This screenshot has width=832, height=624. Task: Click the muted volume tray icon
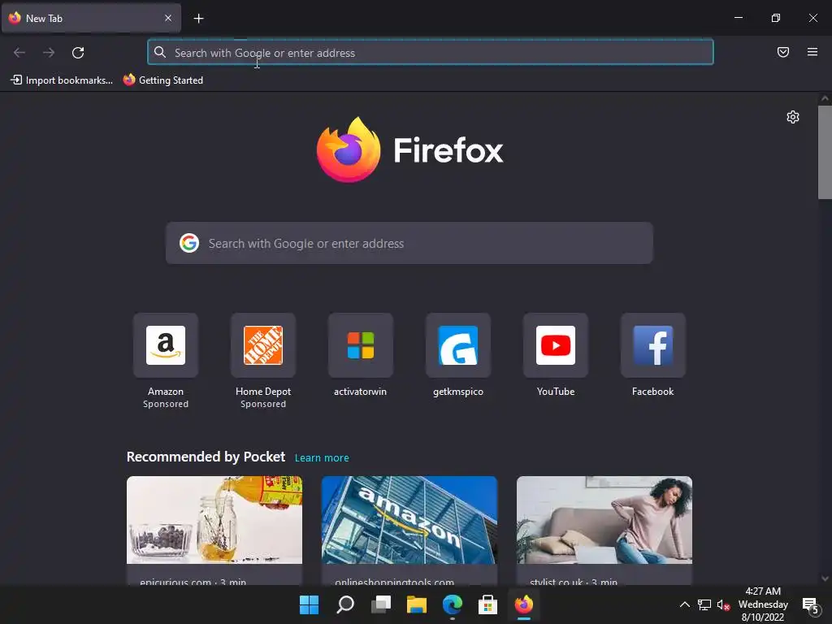tap(723, 604)
